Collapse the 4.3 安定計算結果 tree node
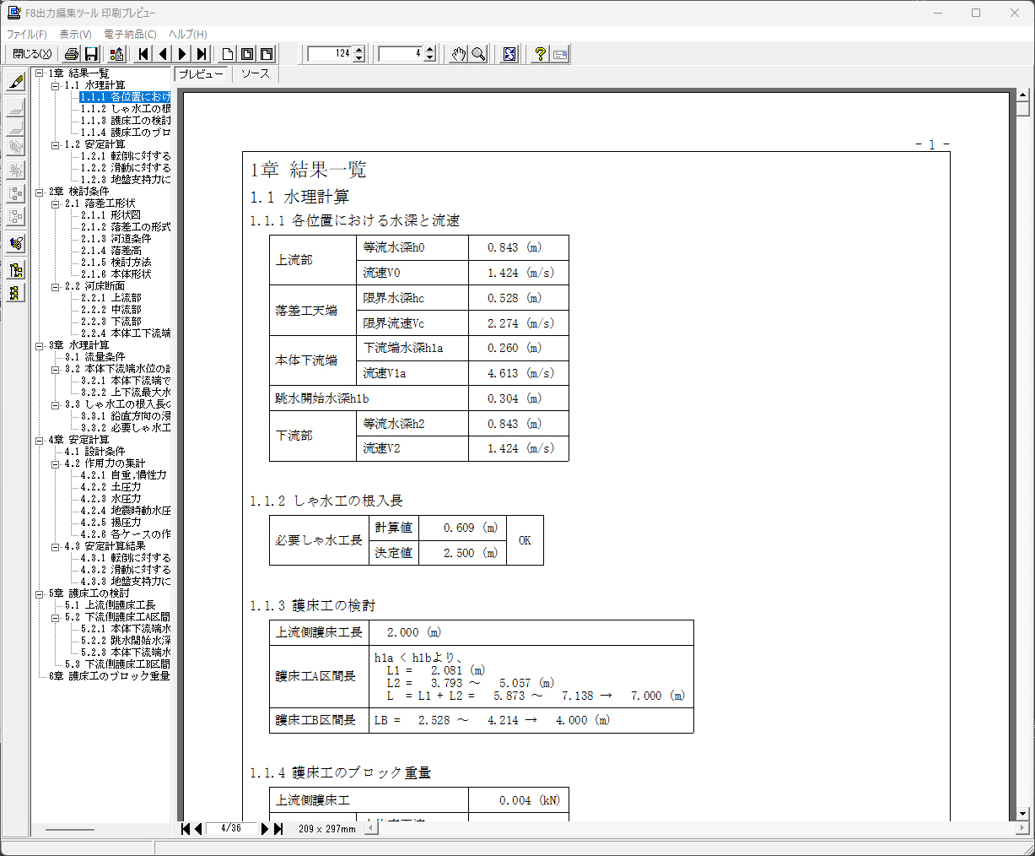This screenshot has width=1035, height=856. pos(56,546)
